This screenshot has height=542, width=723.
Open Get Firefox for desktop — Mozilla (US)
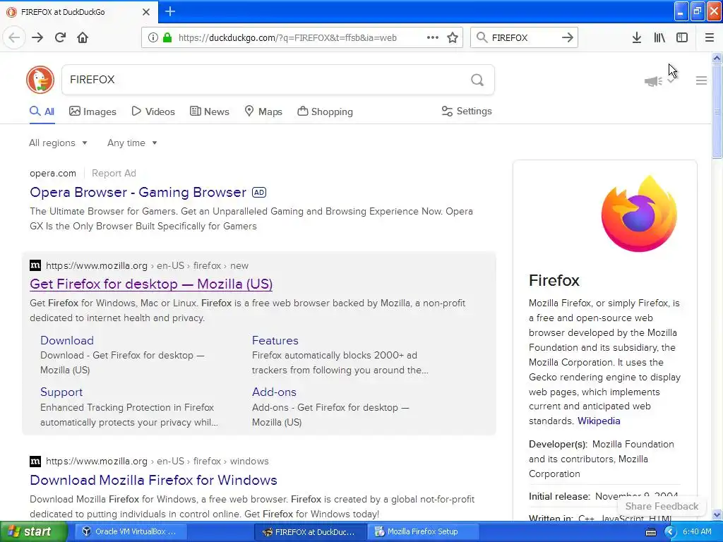point(151,284)
